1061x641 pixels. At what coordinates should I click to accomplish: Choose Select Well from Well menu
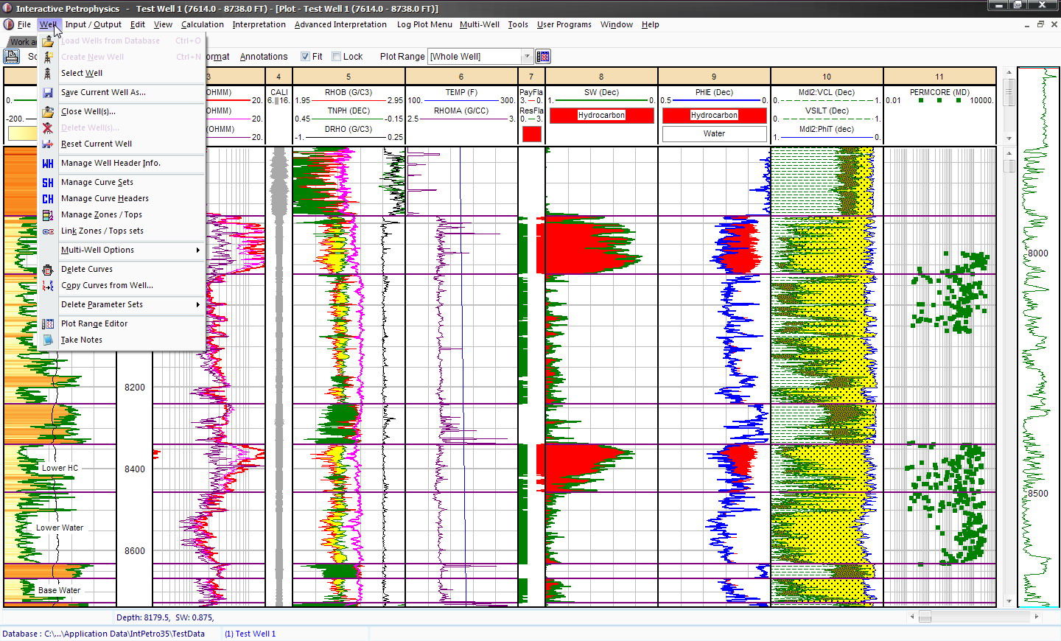[x=122, y=73]
